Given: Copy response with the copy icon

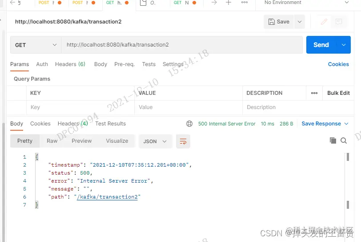Looking at the screenshot, I should click(333, 141).
